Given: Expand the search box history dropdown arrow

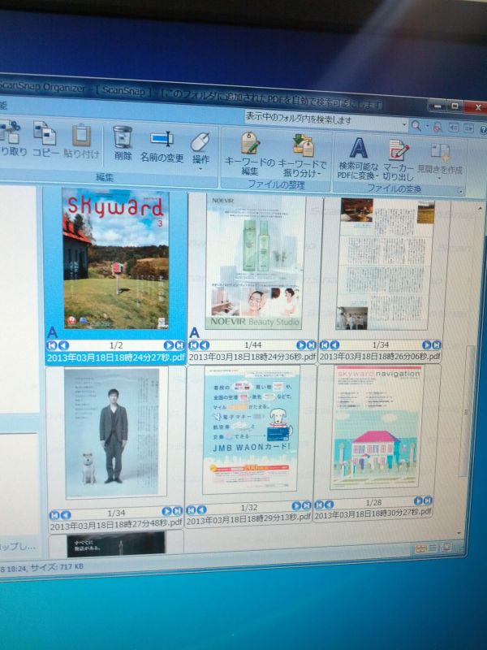Looking at the screenshot, I should [x=404, y=125].
